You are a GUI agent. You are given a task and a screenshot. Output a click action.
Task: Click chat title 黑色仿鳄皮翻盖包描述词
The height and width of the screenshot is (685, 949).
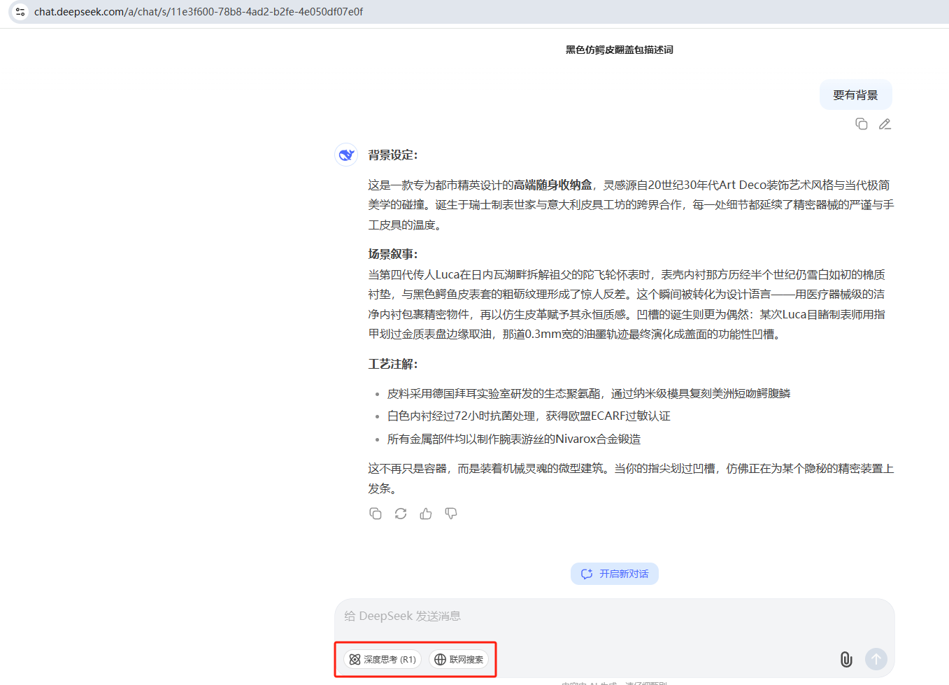tap(620, 50)
